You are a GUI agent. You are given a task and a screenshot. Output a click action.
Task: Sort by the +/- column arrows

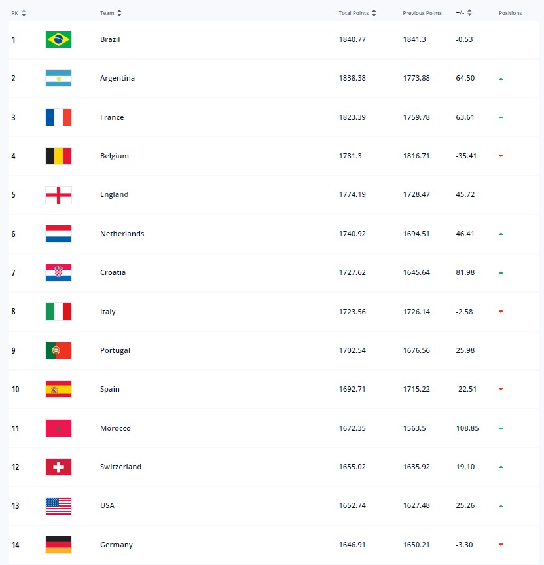[470, 13]
